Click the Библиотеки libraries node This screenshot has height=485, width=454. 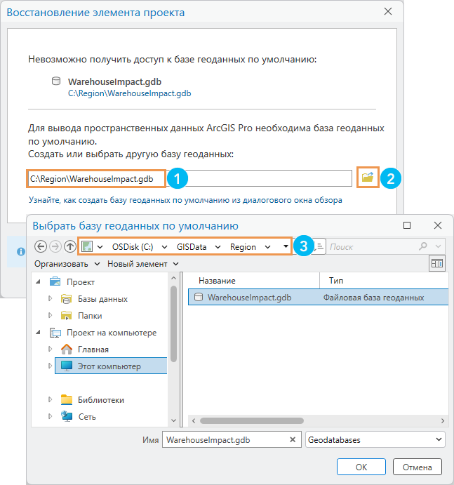(x=100, y=399)
